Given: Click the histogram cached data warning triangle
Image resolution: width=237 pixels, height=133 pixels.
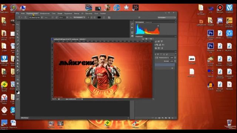Looking at the screenshot, I should point(158,25).
